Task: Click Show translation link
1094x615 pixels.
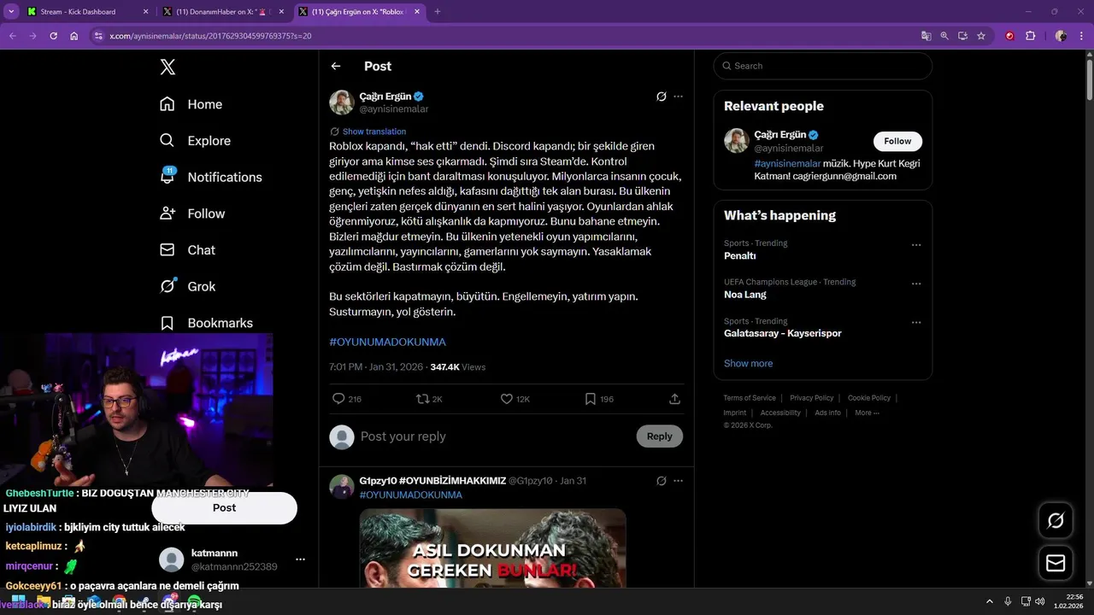Action: tap(374, 132)
